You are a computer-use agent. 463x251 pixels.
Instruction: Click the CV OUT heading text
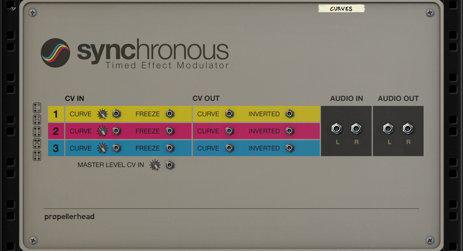[206, 99]
